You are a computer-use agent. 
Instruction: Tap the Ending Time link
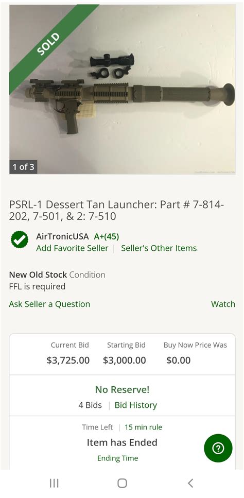pos(118,458)
